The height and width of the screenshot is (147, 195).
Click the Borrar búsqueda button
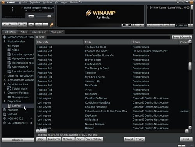182,38
